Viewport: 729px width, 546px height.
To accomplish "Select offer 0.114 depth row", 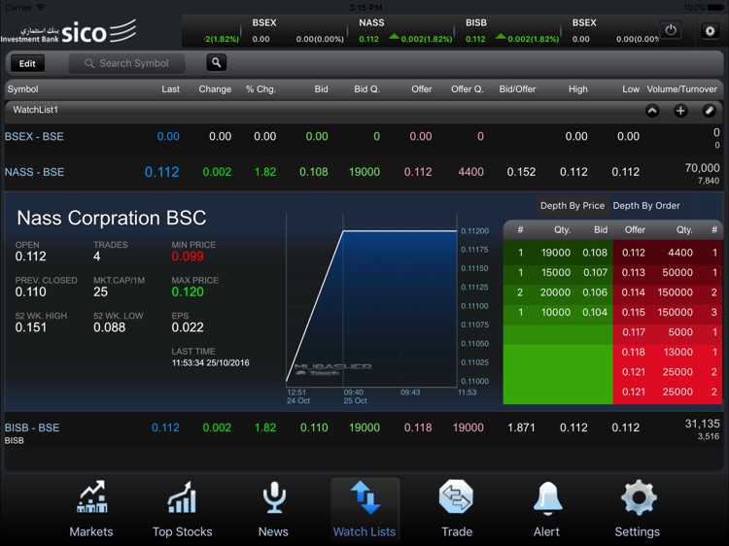I will (668, 292).
